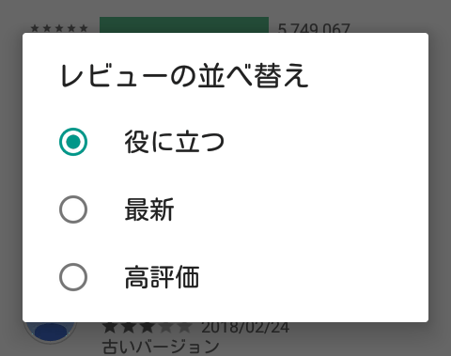This screenshot has width=451, height=356.
Task: Select the 役に立つ radio button
Action: click(73, 142)
